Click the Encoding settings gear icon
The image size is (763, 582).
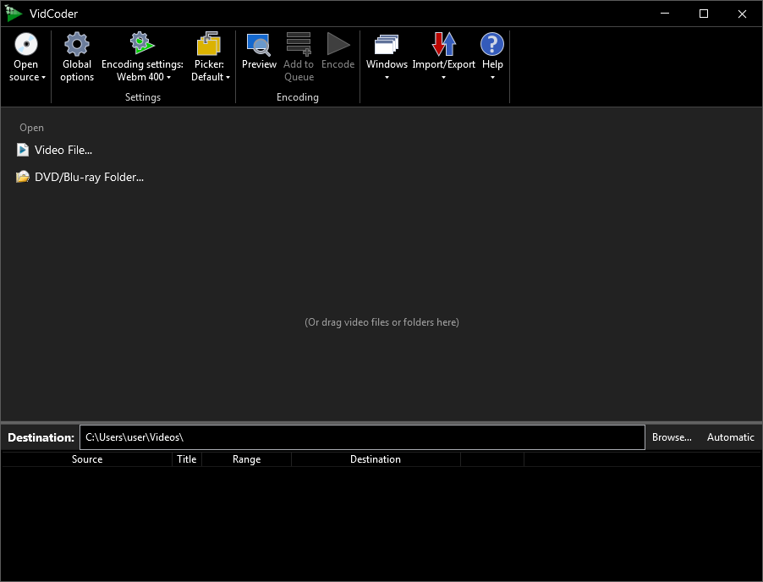(x=142, y=43)
